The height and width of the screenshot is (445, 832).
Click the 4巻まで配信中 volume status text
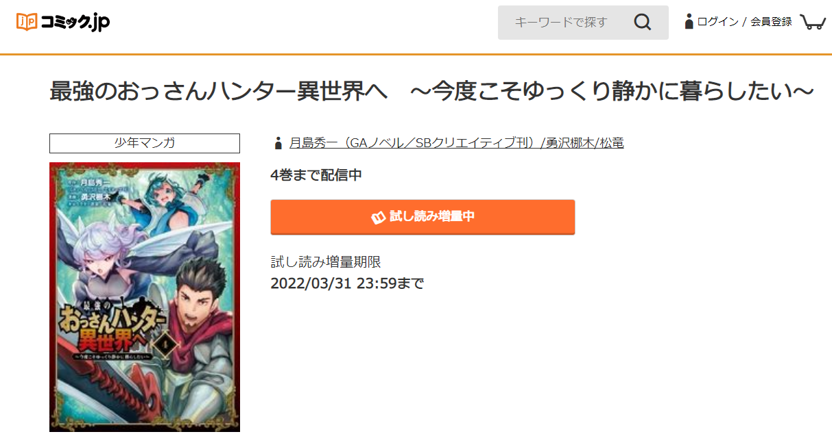[x=316, y=175]
